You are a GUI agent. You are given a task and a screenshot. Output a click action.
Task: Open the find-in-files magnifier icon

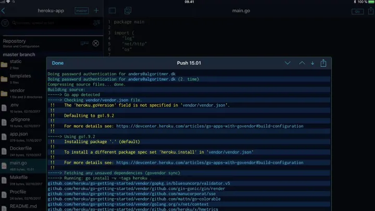coord(128,10)
